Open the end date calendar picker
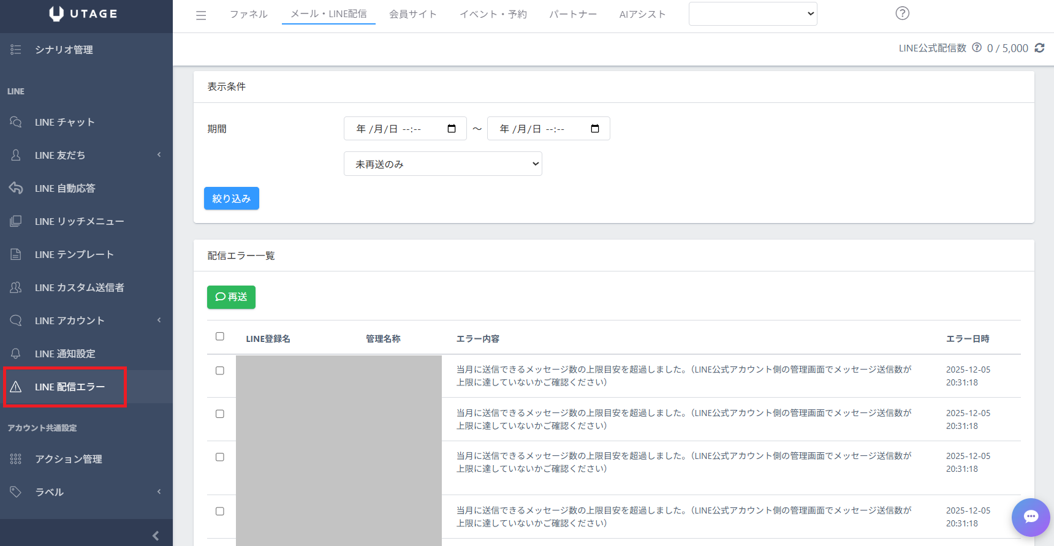 tap(594, 129)
